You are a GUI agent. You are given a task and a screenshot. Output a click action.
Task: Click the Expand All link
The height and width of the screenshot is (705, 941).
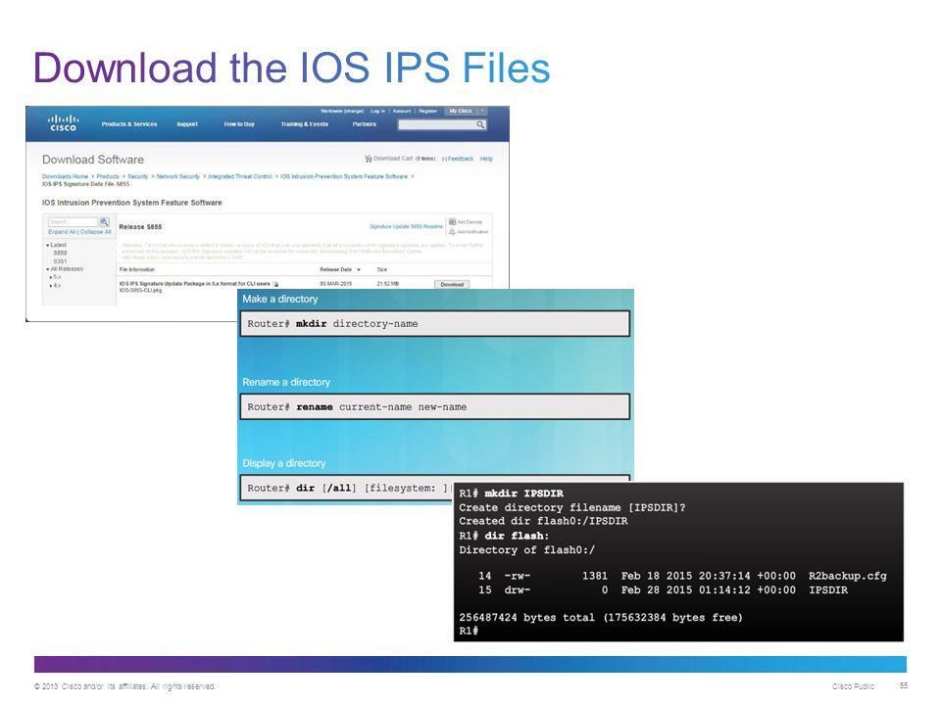[x=62, y=232]
